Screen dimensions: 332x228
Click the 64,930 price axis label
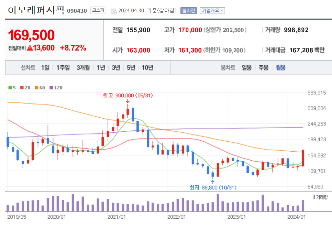[316, 187]
